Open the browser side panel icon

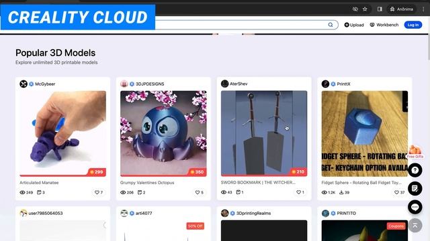[x=380, y=9]
